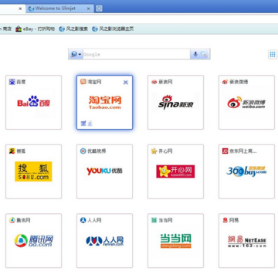
Task: Click the Sina favicon in tile header
Action: coord(154,82)
